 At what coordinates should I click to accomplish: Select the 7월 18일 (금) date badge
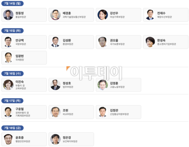(12, 128)
